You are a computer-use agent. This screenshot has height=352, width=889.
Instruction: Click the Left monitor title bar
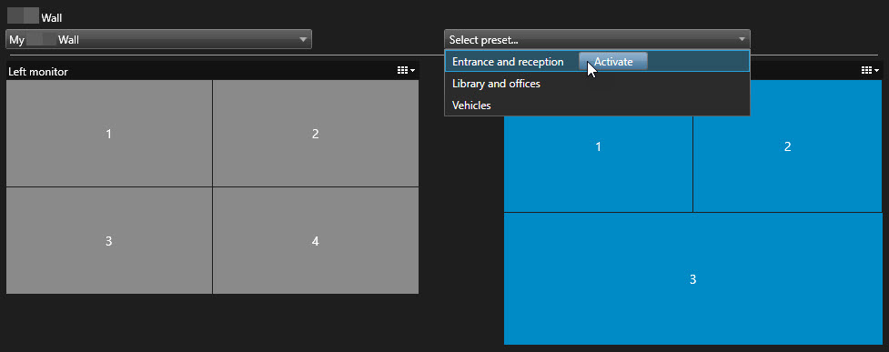(213, 71)
